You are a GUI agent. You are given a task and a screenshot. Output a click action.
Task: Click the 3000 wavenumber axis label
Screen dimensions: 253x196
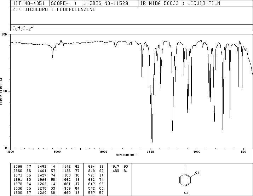click(57, 152)
